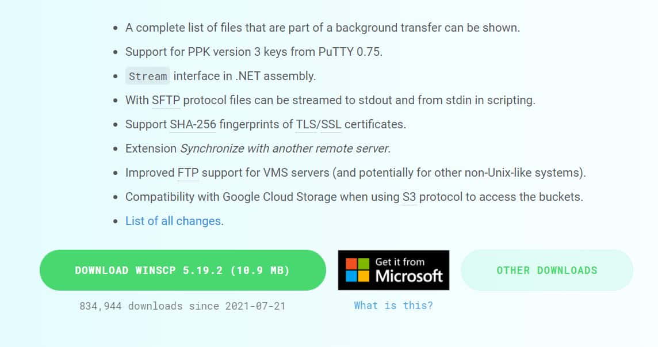Click the 'Get it from' badge text
The image size is (658, 347).
(x=400, y=262)
